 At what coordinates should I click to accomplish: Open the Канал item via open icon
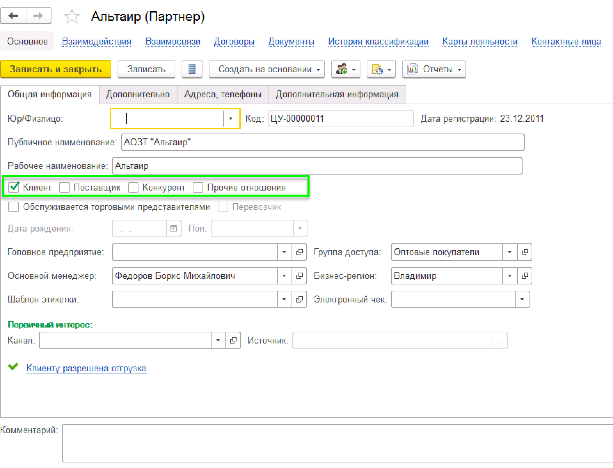233,340
